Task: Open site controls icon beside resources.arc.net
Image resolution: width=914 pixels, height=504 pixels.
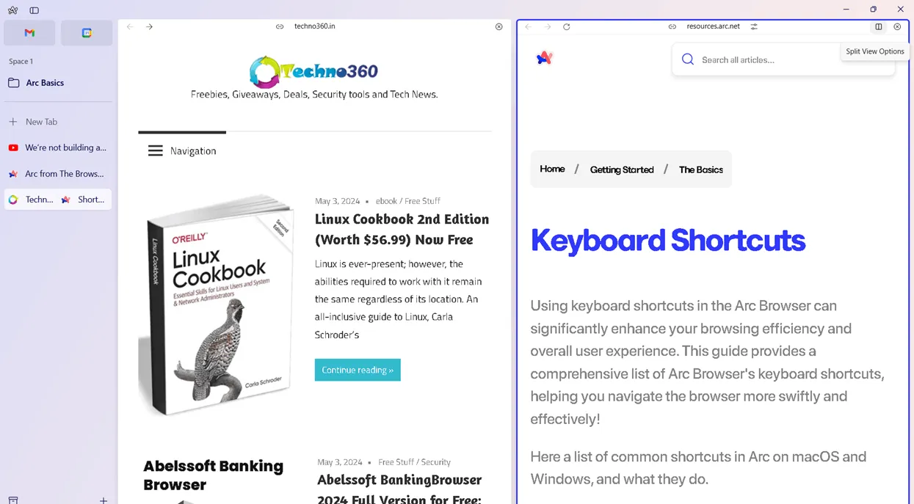Action: coord(754,26)
